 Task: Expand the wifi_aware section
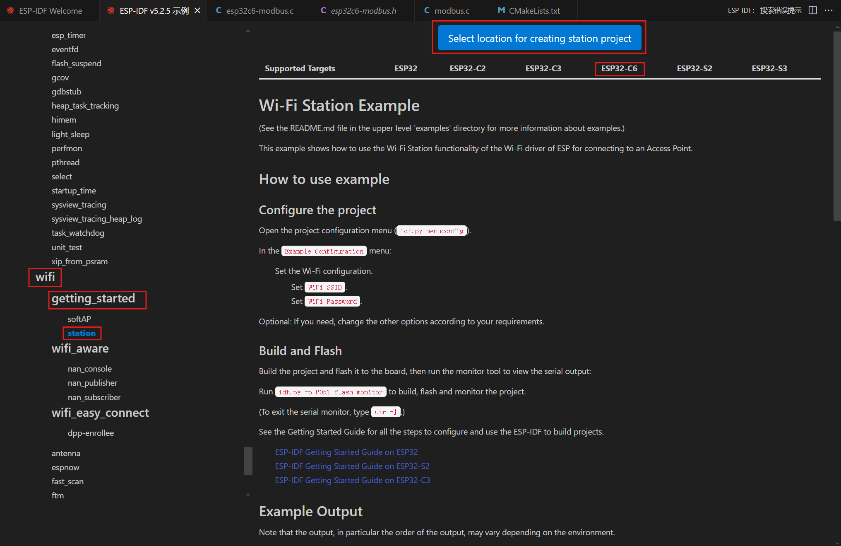coord(80,348)
